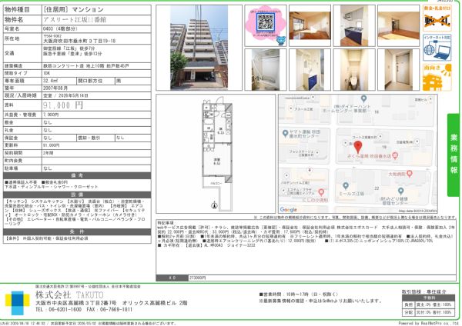Click the TAKUTO blue and yellow company logo
462x326 pixels.
[18, 303]
